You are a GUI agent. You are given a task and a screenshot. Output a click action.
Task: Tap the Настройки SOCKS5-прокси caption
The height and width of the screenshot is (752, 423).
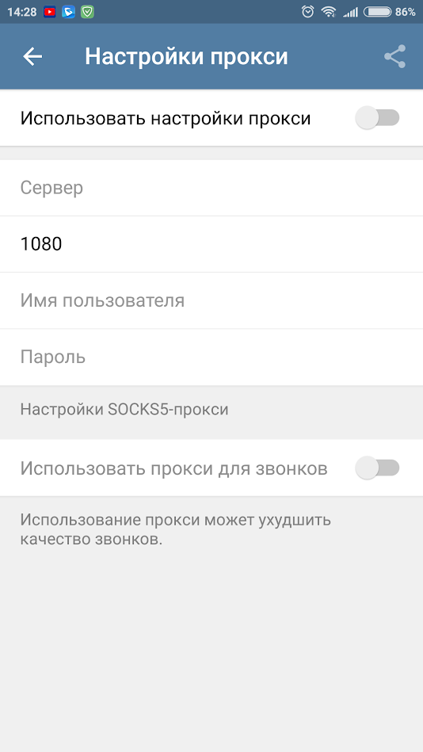124,410
